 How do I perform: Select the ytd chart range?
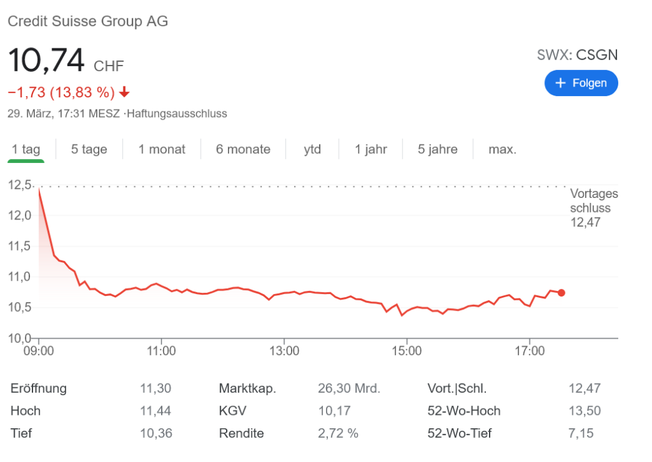[x=313, y=149]
